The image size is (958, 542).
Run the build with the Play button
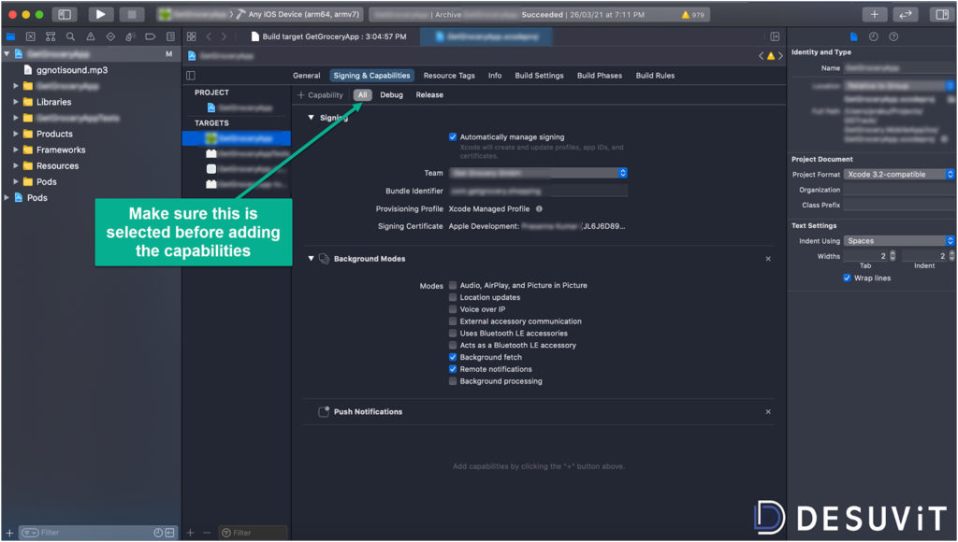101,14
